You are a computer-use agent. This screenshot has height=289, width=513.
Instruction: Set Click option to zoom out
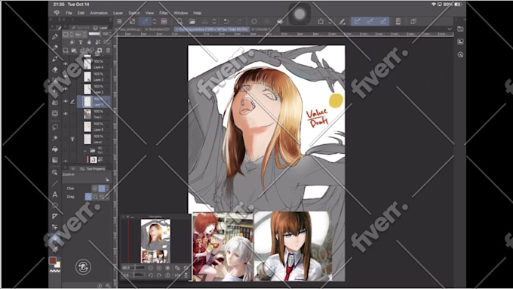click(102, 189)
